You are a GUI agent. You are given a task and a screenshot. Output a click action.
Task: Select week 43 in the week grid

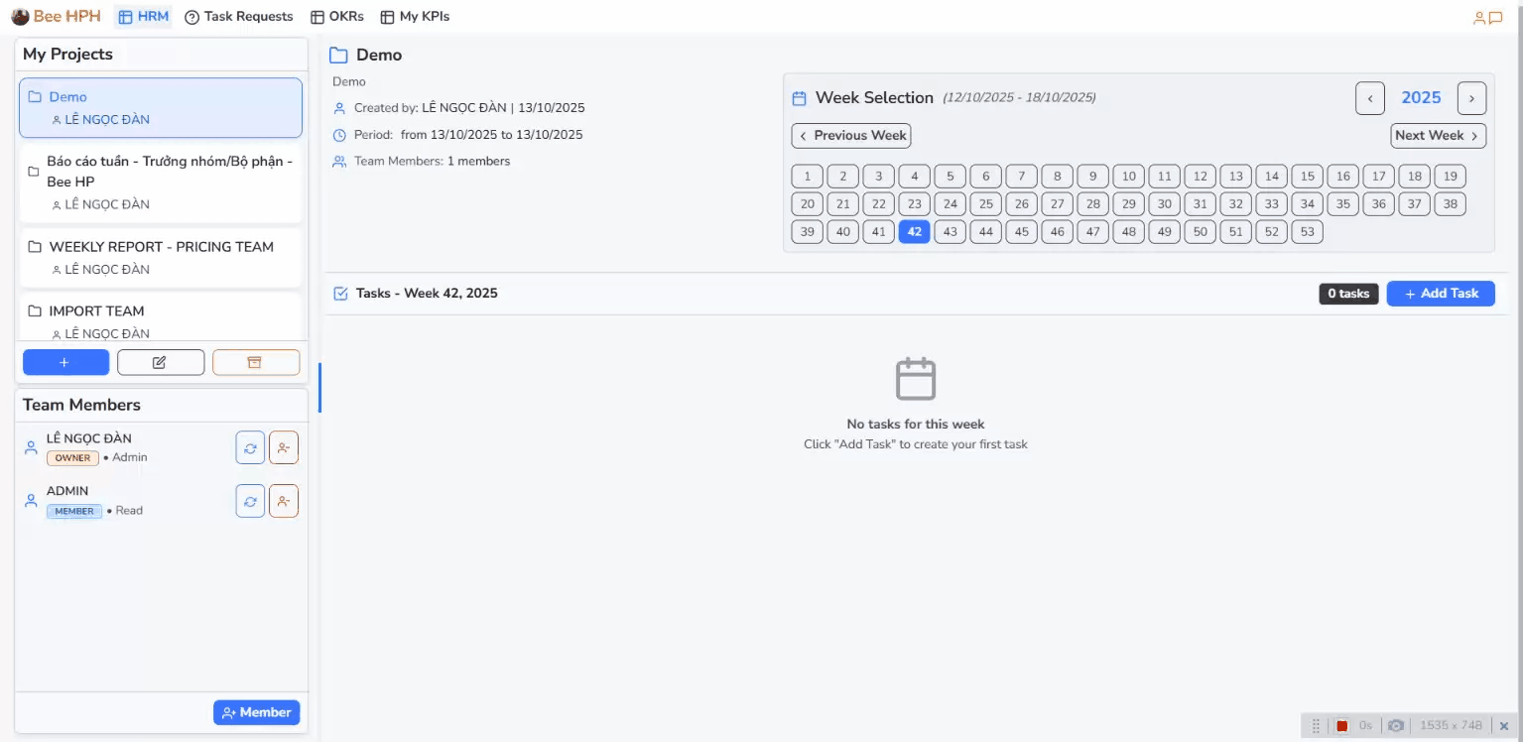[x=950, y=232]
